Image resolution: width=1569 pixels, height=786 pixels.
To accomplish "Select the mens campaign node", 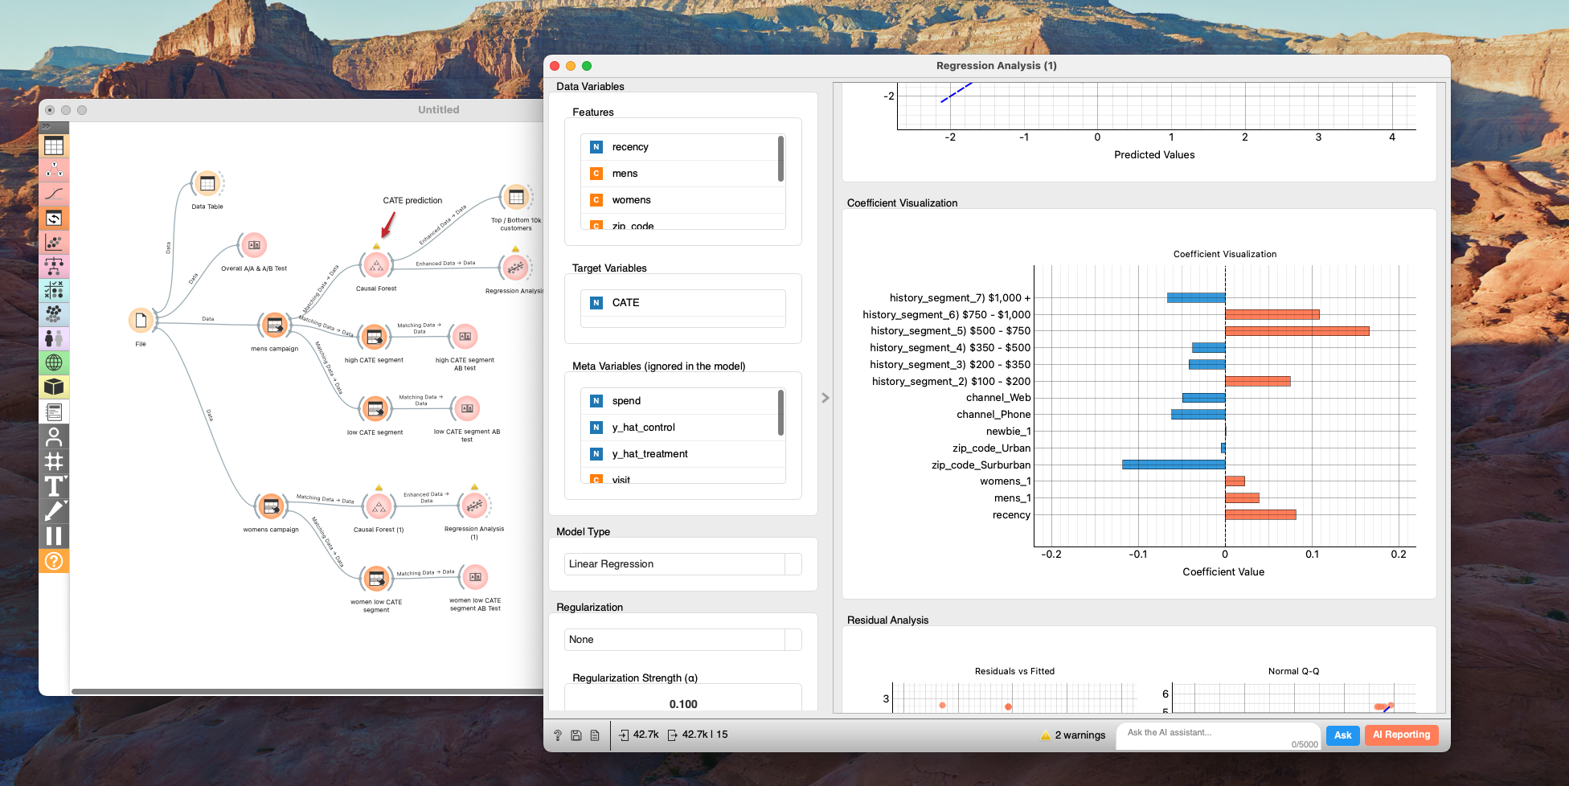I will click(x=274, y=325).
